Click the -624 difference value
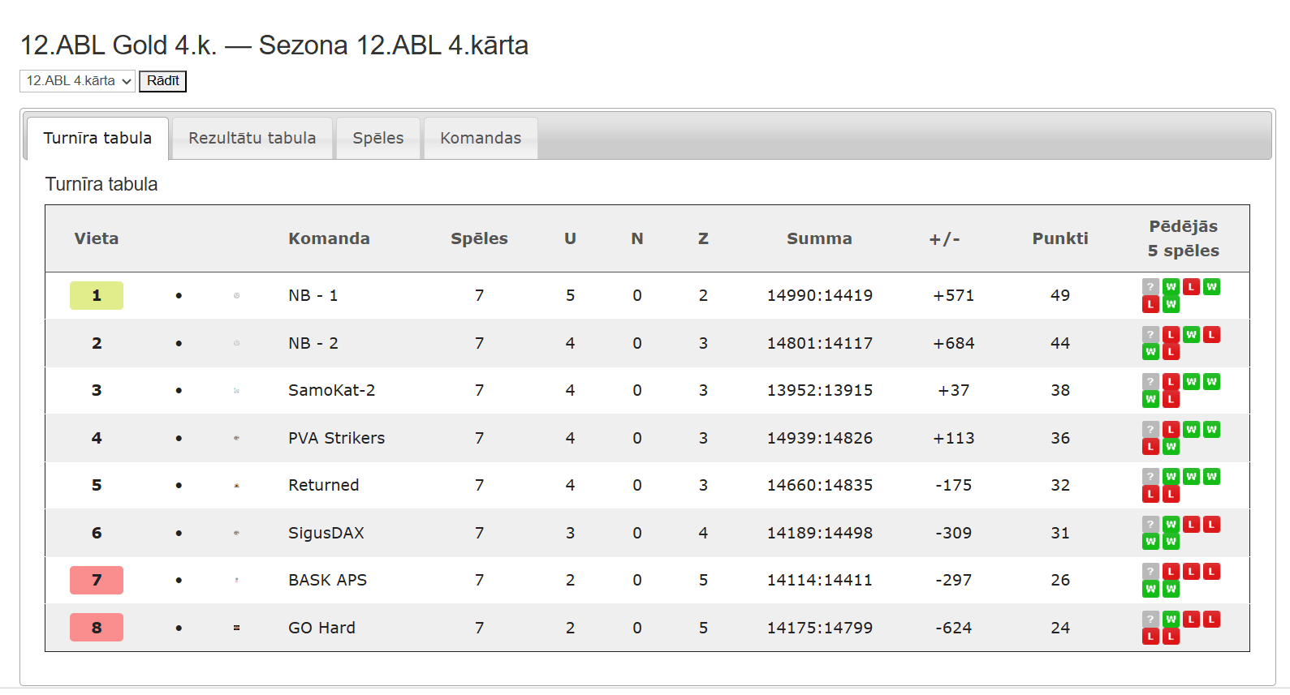The width and height of the screenshot is (1290, 695). pyautogui.click(x=953, y=628)
